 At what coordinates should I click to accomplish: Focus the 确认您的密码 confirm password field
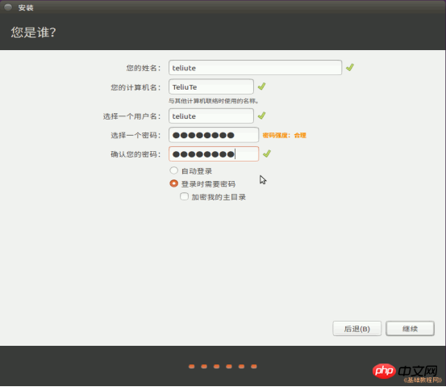(214, 154)
